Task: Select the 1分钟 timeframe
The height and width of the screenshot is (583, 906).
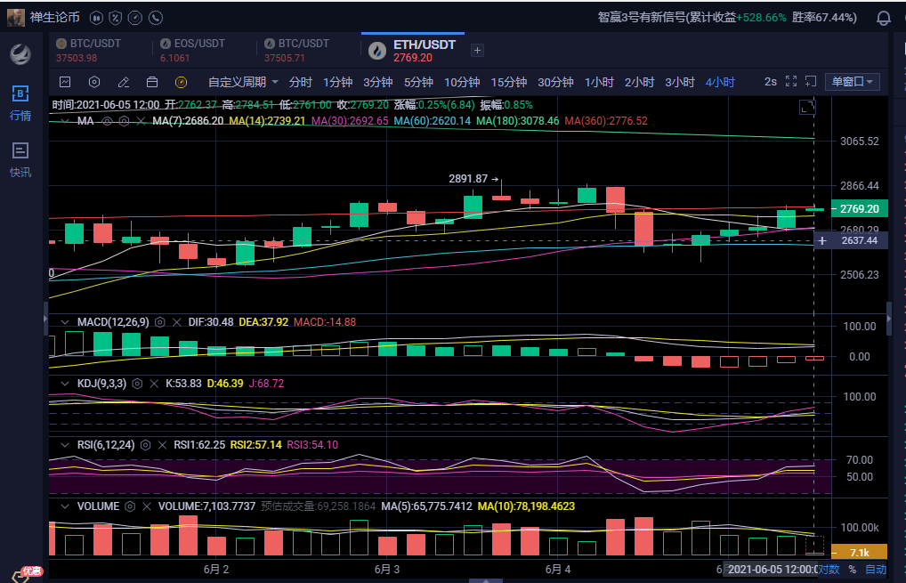Action: point(338,82)
